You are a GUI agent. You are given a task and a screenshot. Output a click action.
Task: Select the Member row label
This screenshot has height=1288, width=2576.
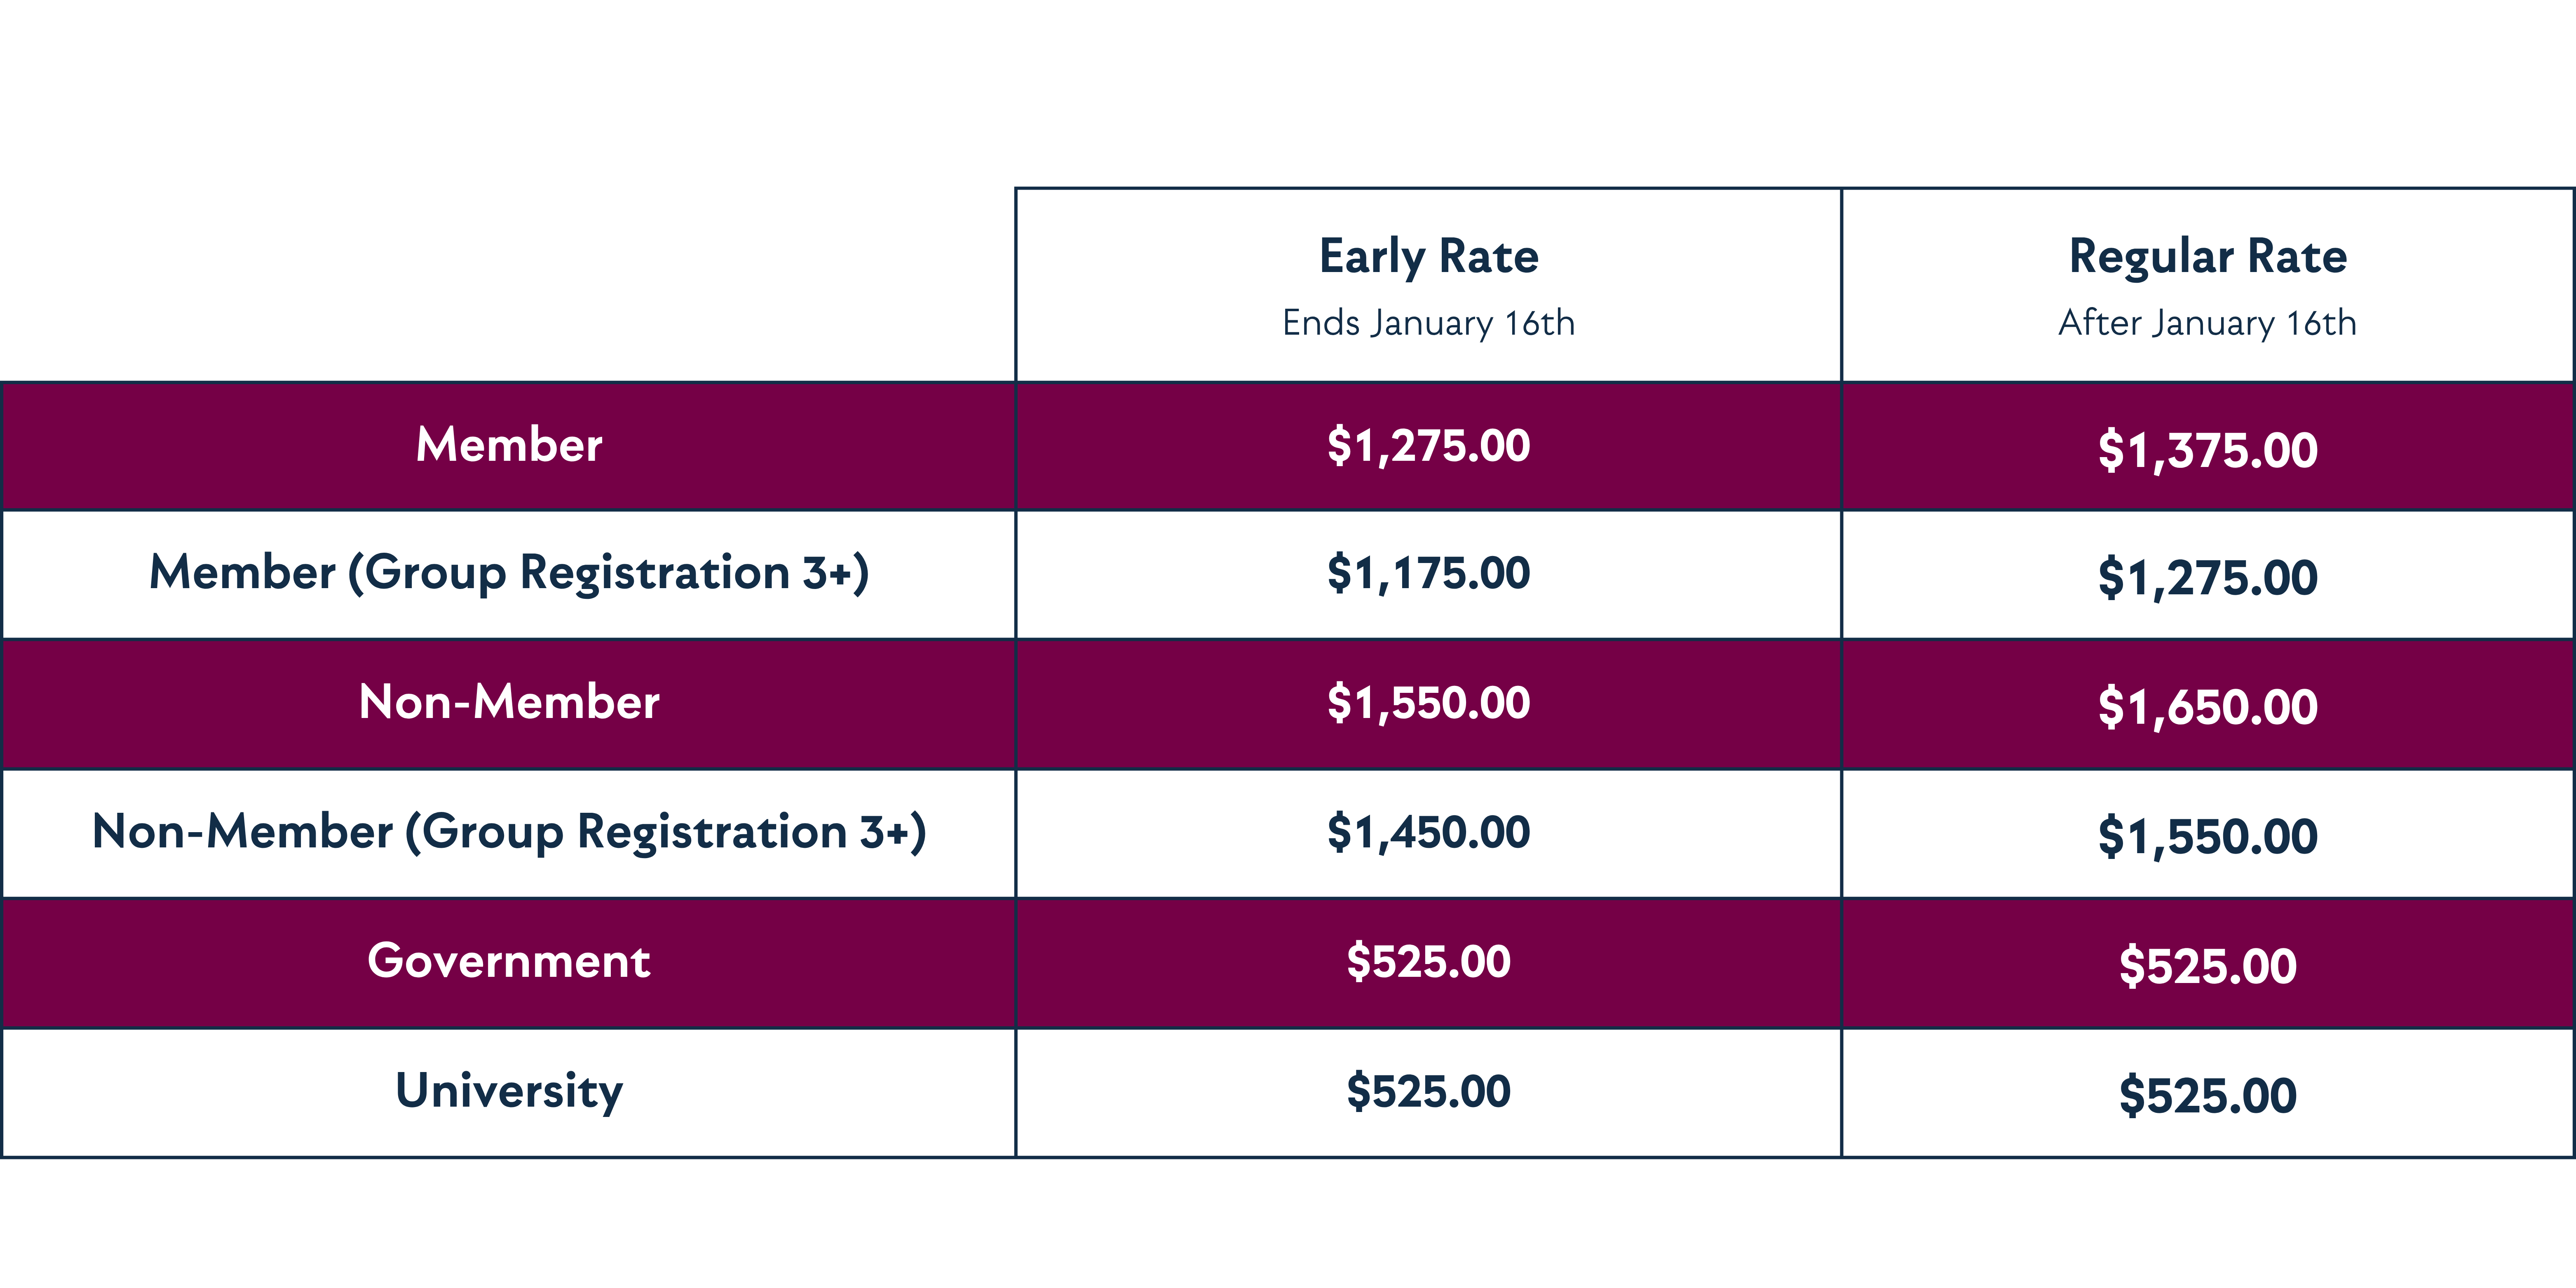pos(509,445)
